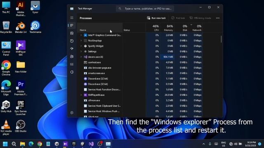Screen dimensions: 264x148
Task: Open the three-dot more options menu
Action: [218, 18]
